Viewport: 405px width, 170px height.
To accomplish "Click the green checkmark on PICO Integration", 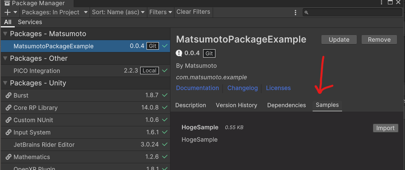I will [165, 71].
